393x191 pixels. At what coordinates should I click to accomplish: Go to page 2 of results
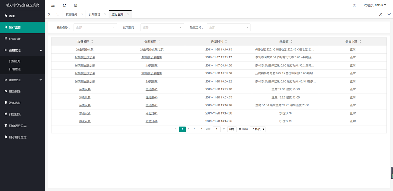pos(189,129)
